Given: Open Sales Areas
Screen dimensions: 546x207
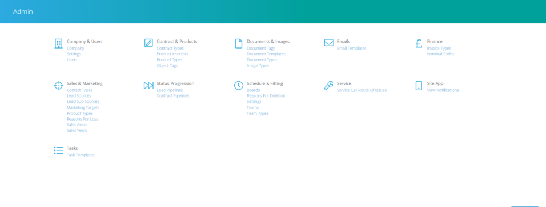Looking at the screenshot, I should (x=77, y=125).
